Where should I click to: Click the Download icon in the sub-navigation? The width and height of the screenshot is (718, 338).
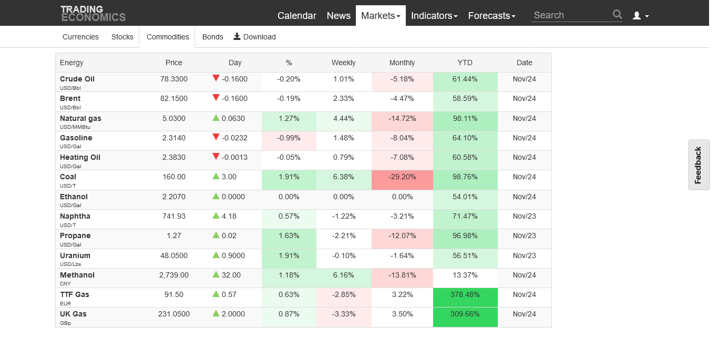[x=237, y=36]
